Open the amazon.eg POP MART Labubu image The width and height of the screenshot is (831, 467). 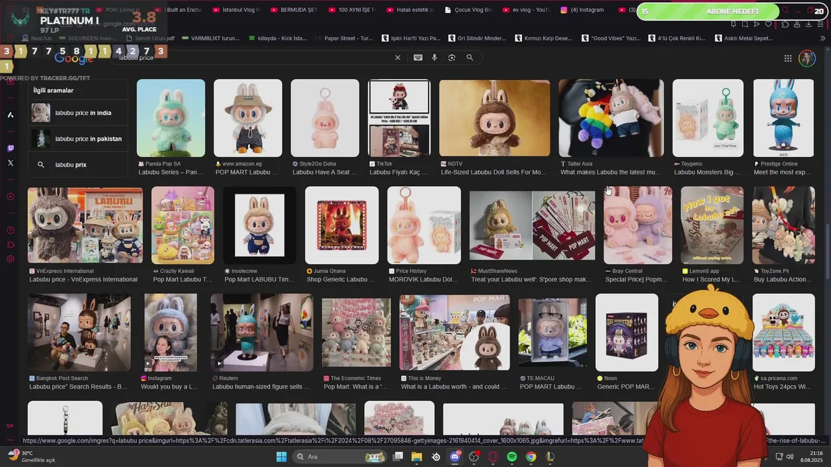coord(248,118)
